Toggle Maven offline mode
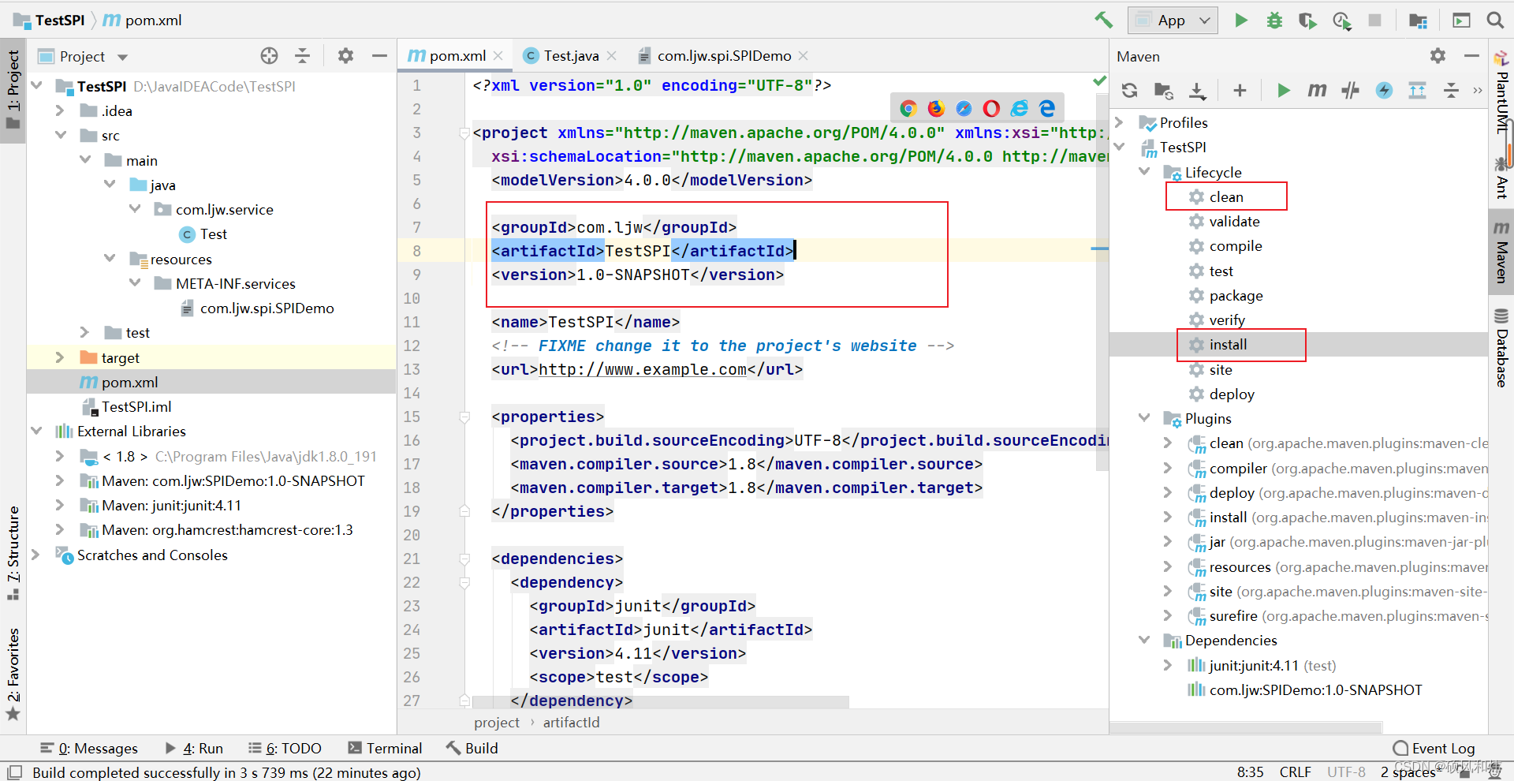 click(1350, 91)
